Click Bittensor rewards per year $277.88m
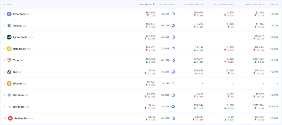 point(258,105)
